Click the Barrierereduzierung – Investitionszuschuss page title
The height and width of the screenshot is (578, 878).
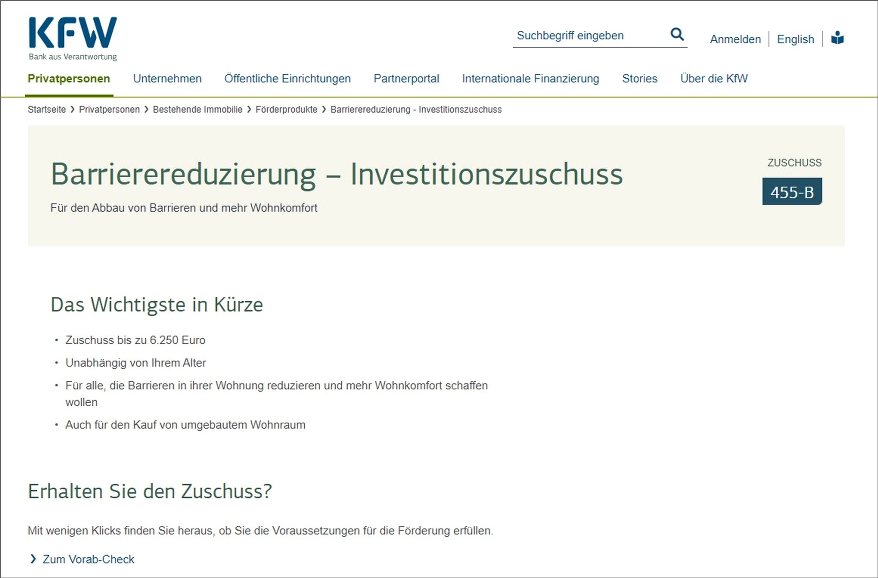tap(337, 174)
